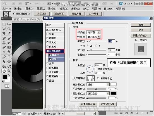Enable the 纹理 sub-option checkbox

50,59
